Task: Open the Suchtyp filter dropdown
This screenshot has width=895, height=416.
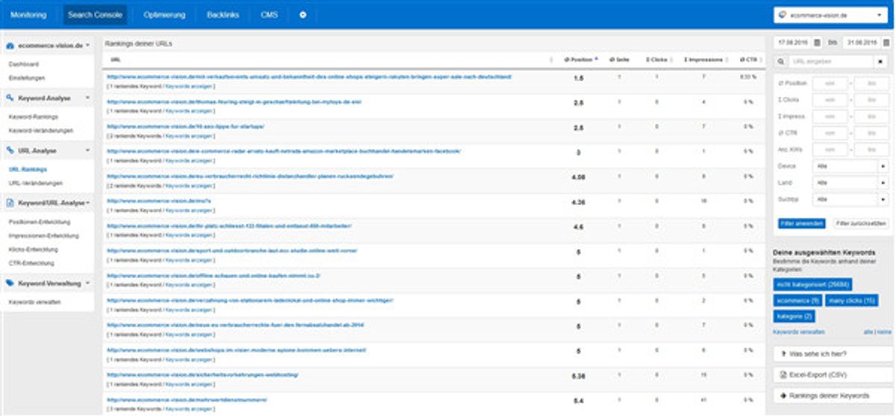Action: coord(852,200)
